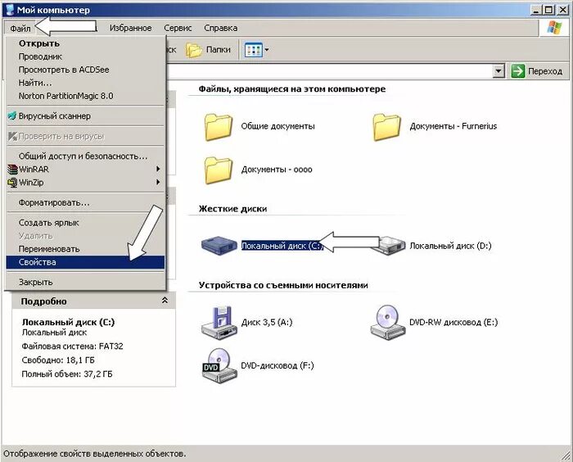
Task: Select the floppy Диск 3,5 (A:) icon
Action: (219, 322)
